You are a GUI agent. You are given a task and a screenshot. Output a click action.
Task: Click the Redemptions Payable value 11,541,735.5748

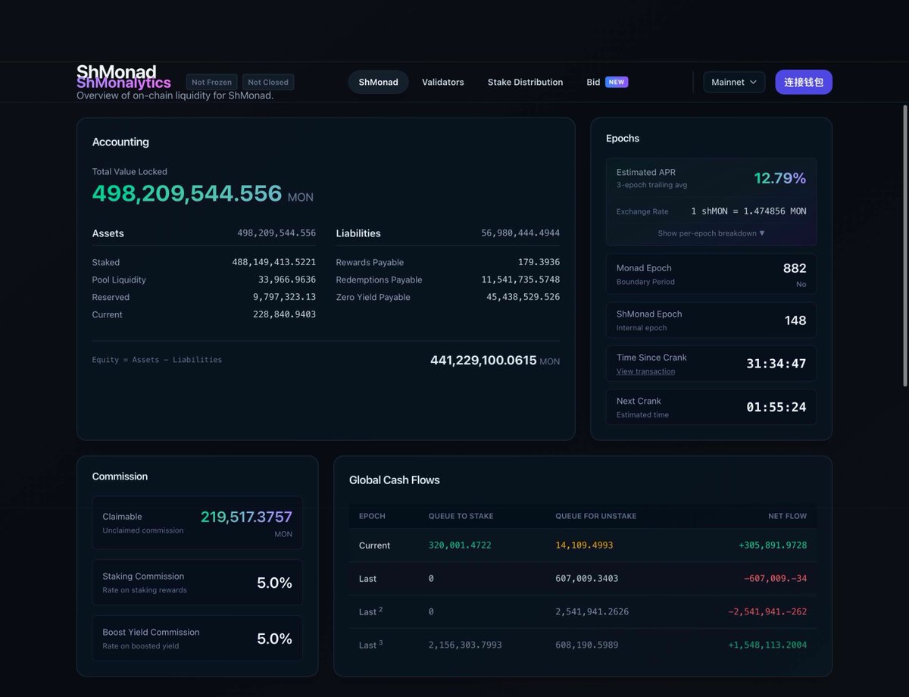pyautogui.click(x=523, y=280)
